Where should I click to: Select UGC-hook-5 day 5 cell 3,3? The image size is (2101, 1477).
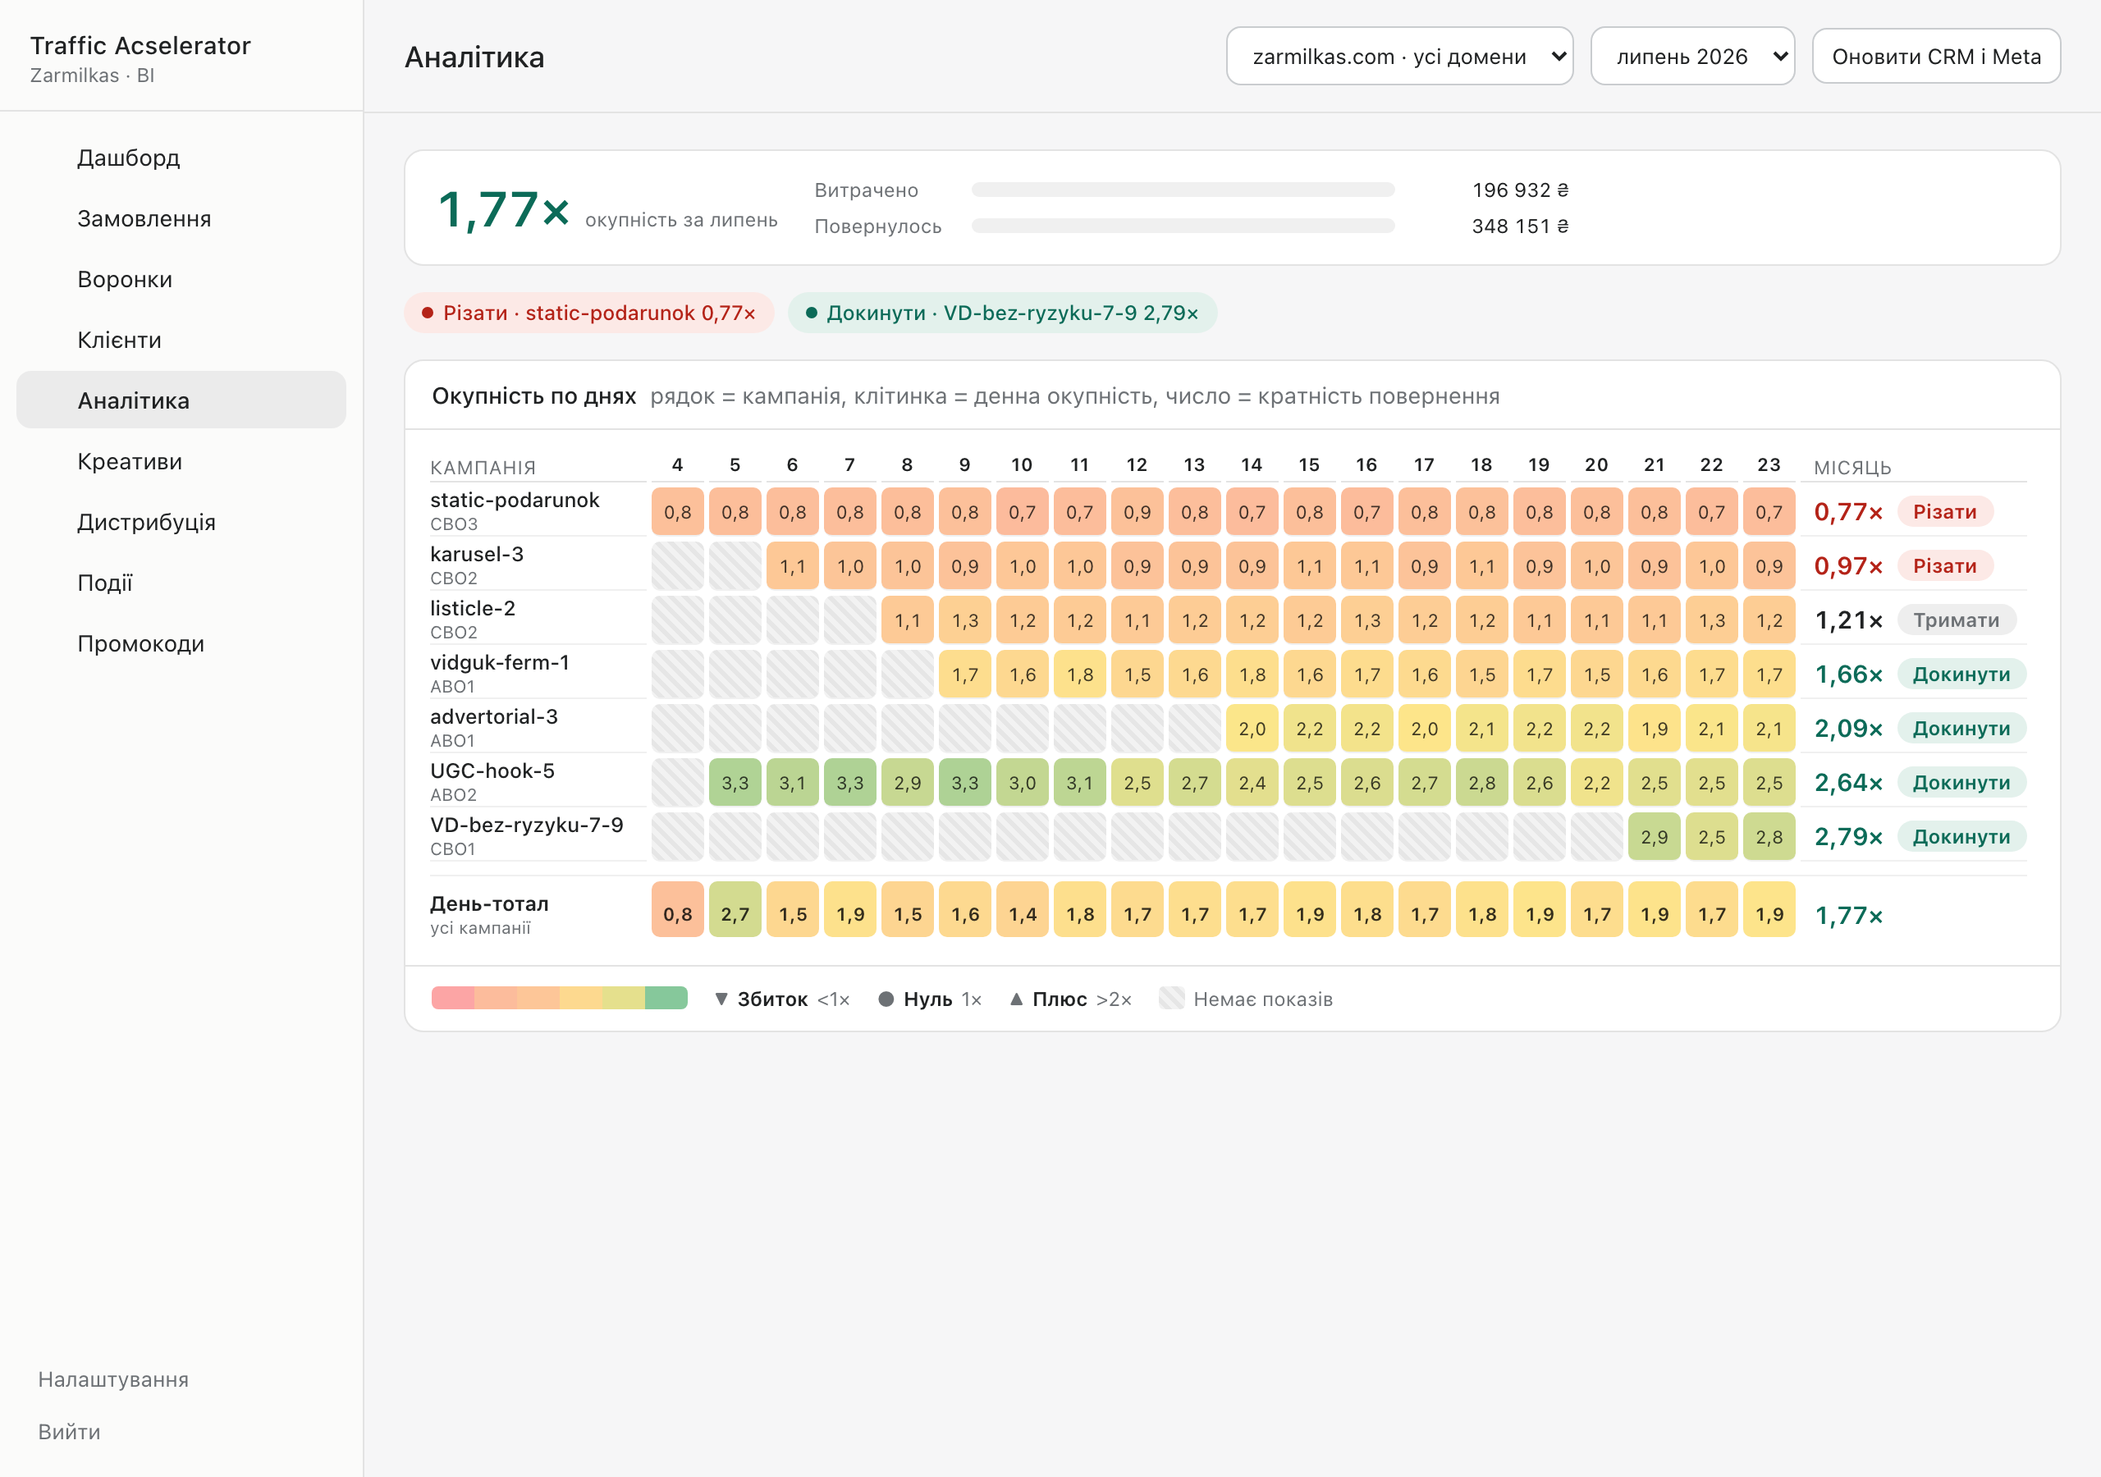(735, 784)
